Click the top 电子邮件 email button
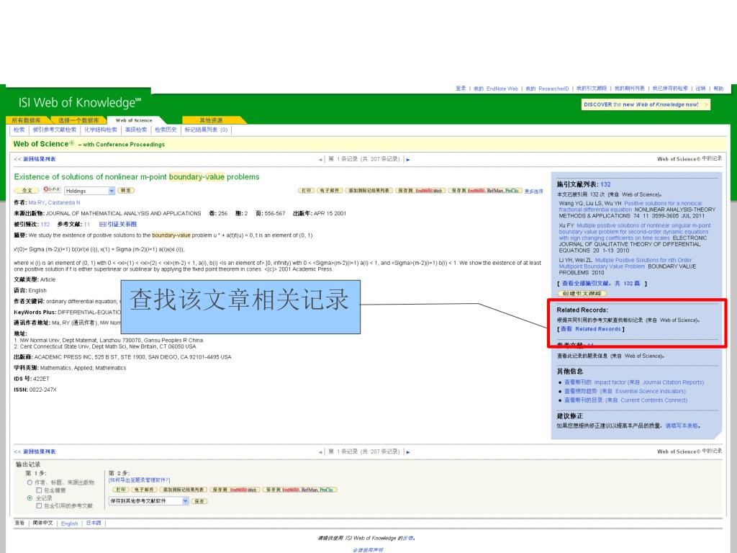The image size is (737, 553). tap(330, 190)
